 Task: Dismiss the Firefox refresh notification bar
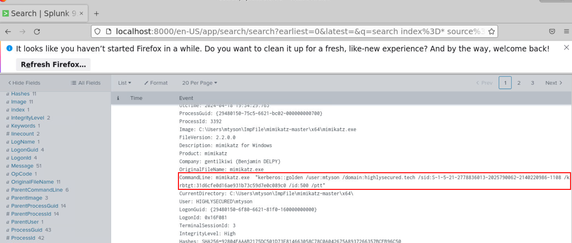(567, 47)
